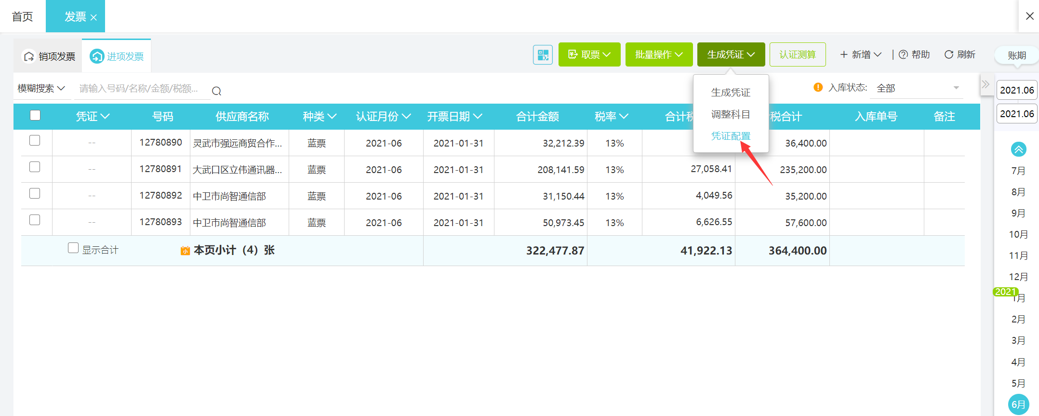The image size is (1039, 416).
Task: Switch to the 首页 tab
Action: tap(23, 16)
